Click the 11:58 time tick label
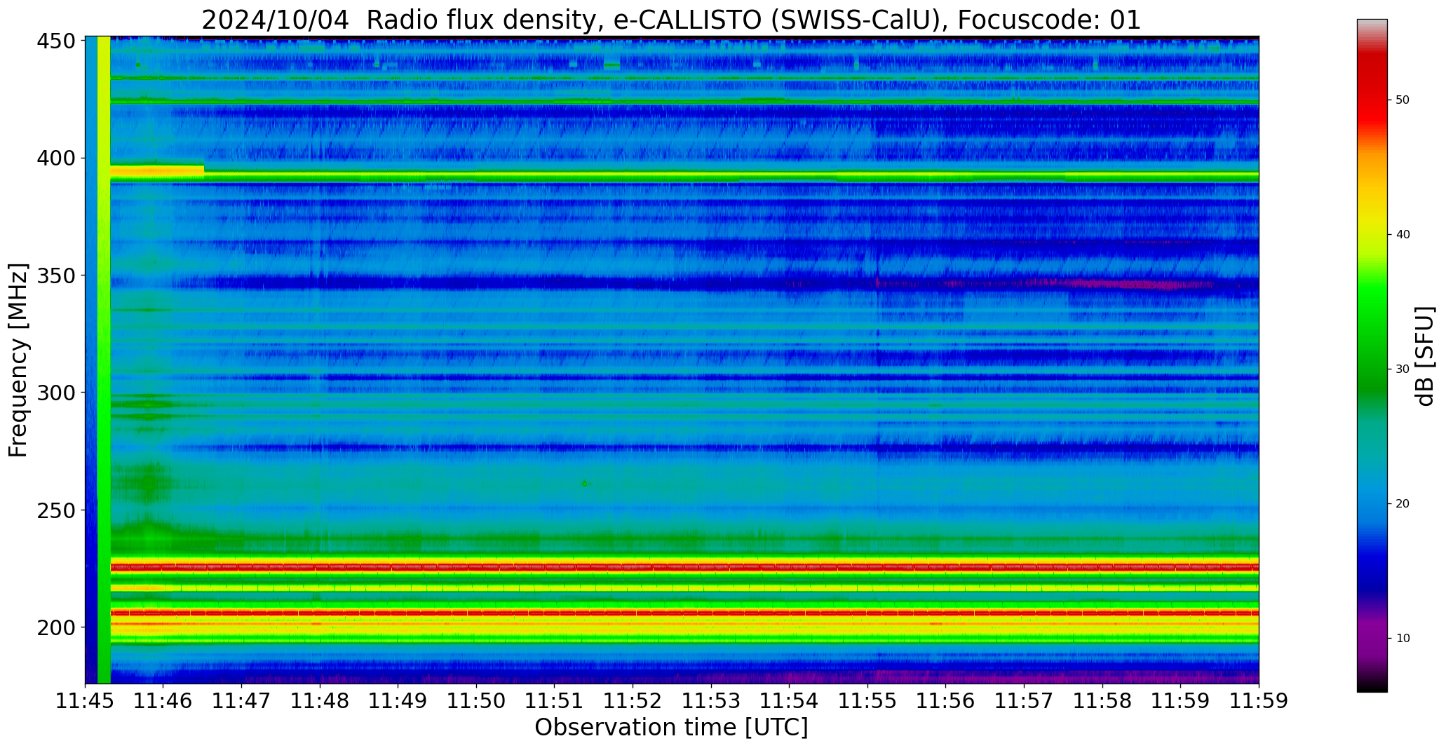This screenshot has width=1446, height=748. pyautogui.click(x=1102, y=701)
